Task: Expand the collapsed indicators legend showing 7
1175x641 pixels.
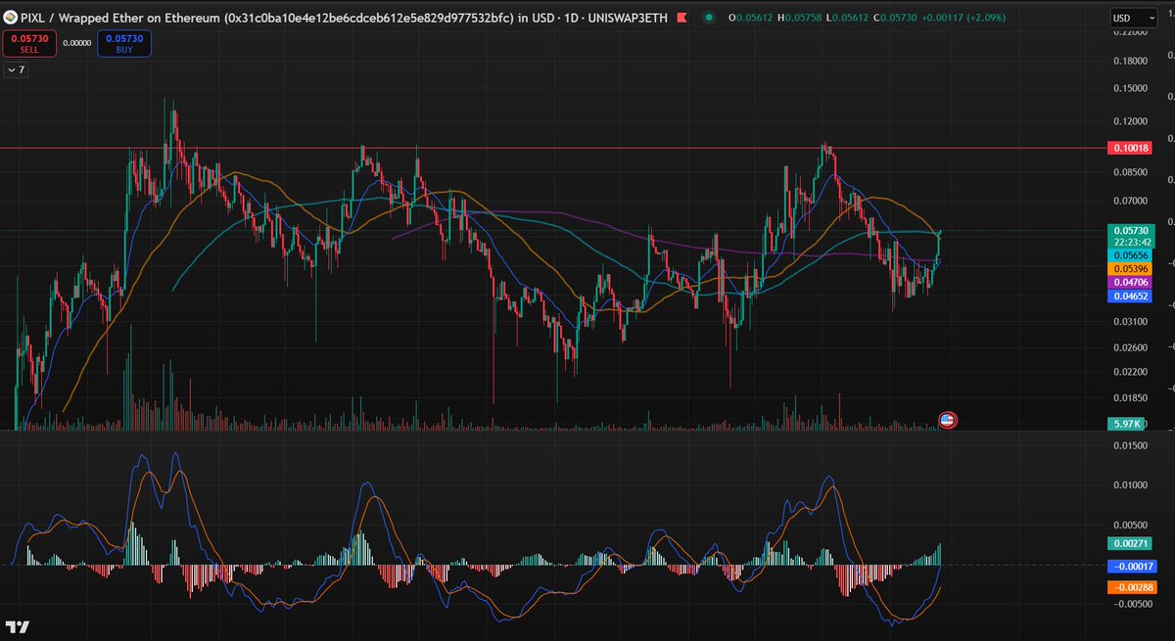Action: pyautogui.click(x=16, y=69)
